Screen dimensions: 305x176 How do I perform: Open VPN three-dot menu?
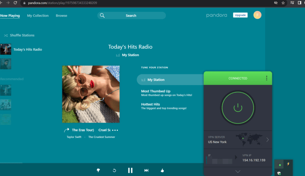coord(266,78)
